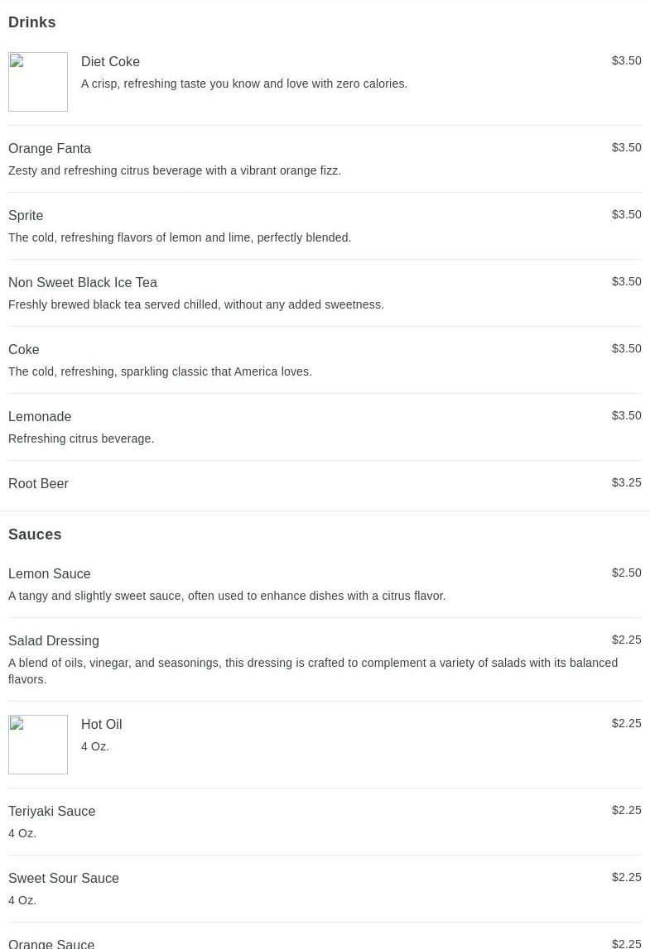
Task: Click the Hot Oil thumbnail image
Action: (38, 745)
